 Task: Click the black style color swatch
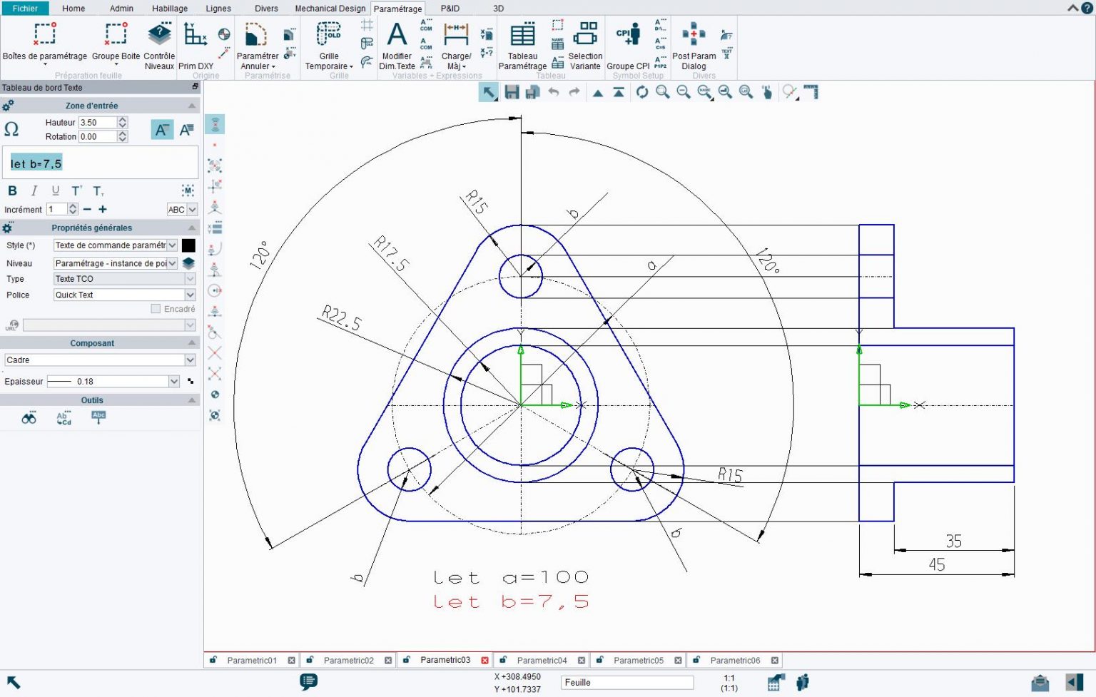click(x=188, y=245)
